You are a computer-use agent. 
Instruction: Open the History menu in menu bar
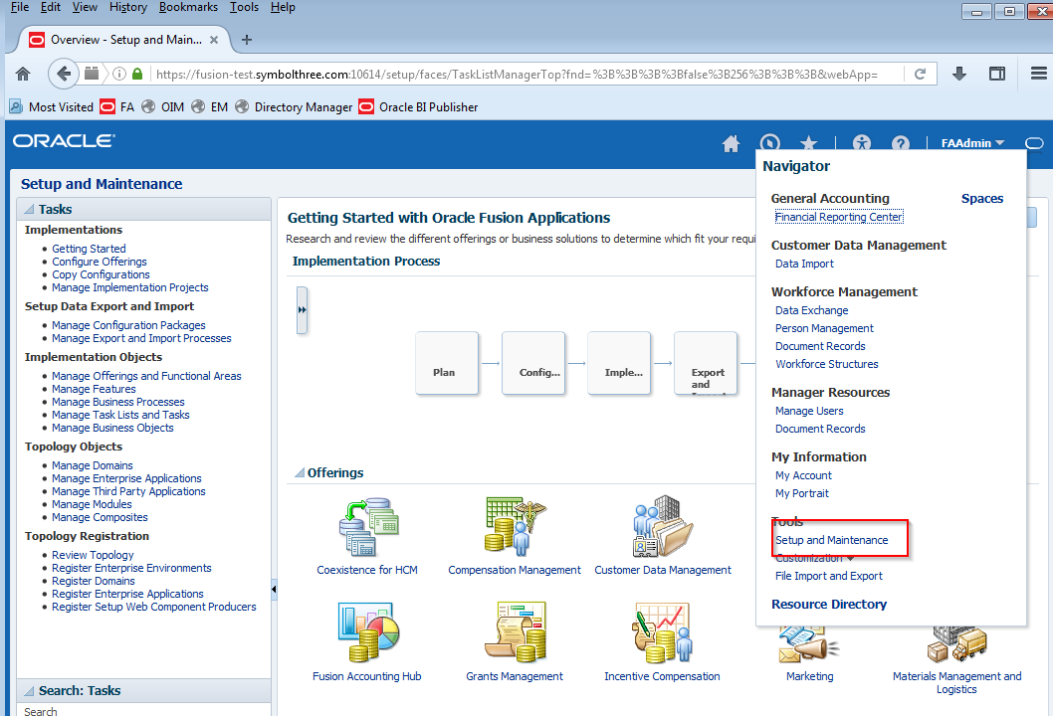point(127,7)
